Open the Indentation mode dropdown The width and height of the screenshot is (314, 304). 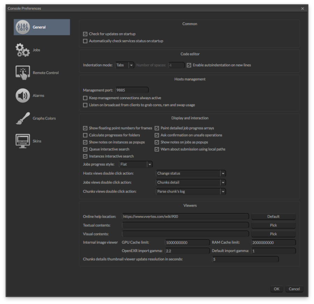click(131, 65)
